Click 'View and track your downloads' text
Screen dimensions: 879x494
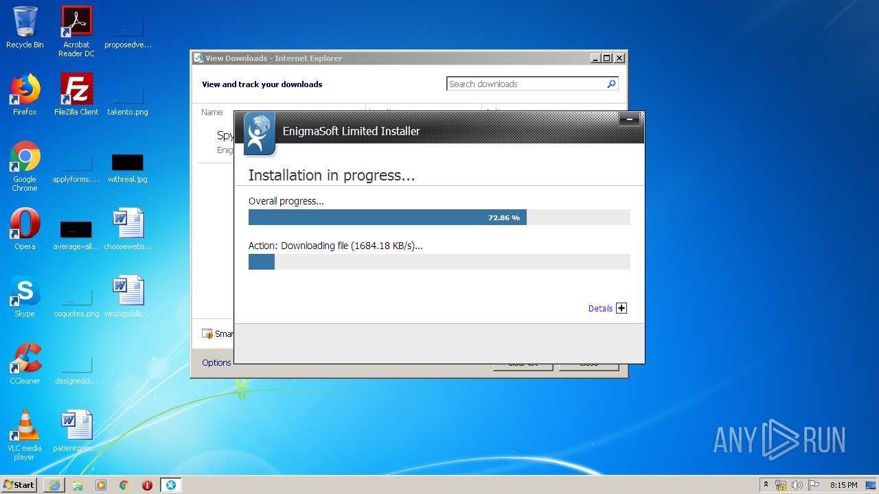tap(262, 84)
